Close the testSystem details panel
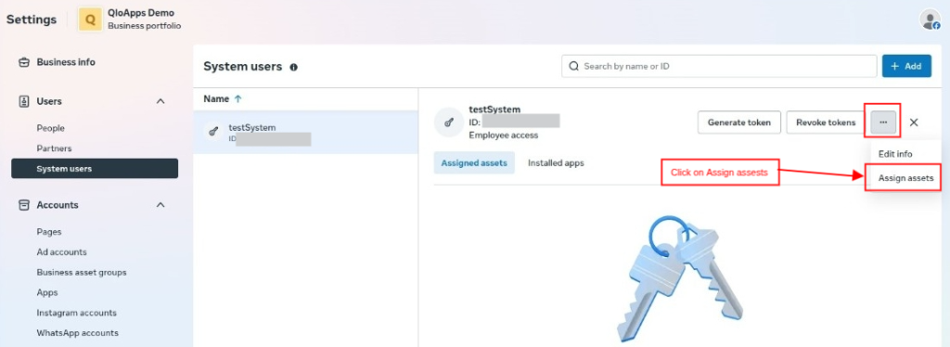Screen dimensions: 950x347 (x=914, y=122)
